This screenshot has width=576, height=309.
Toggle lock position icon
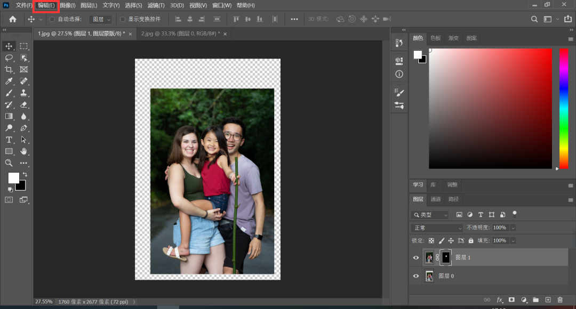(x=451, y=241)
